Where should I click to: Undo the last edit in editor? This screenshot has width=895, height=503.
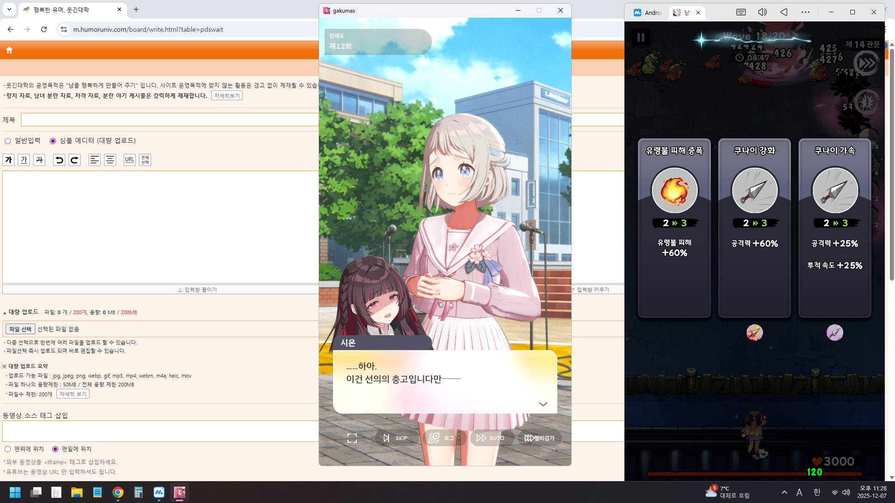[59, 160]
